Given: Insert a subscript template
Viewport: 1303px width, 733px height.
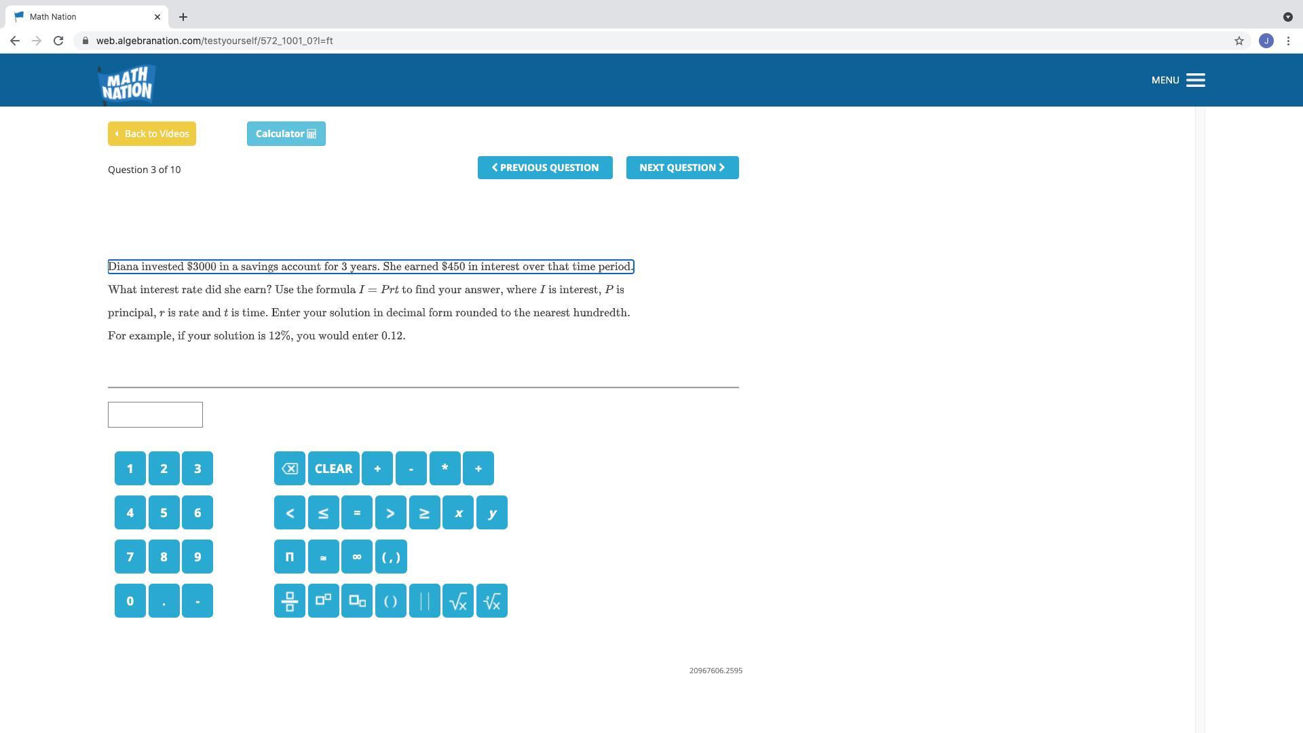Looking at the screenshot, I should tap(357, 601).
